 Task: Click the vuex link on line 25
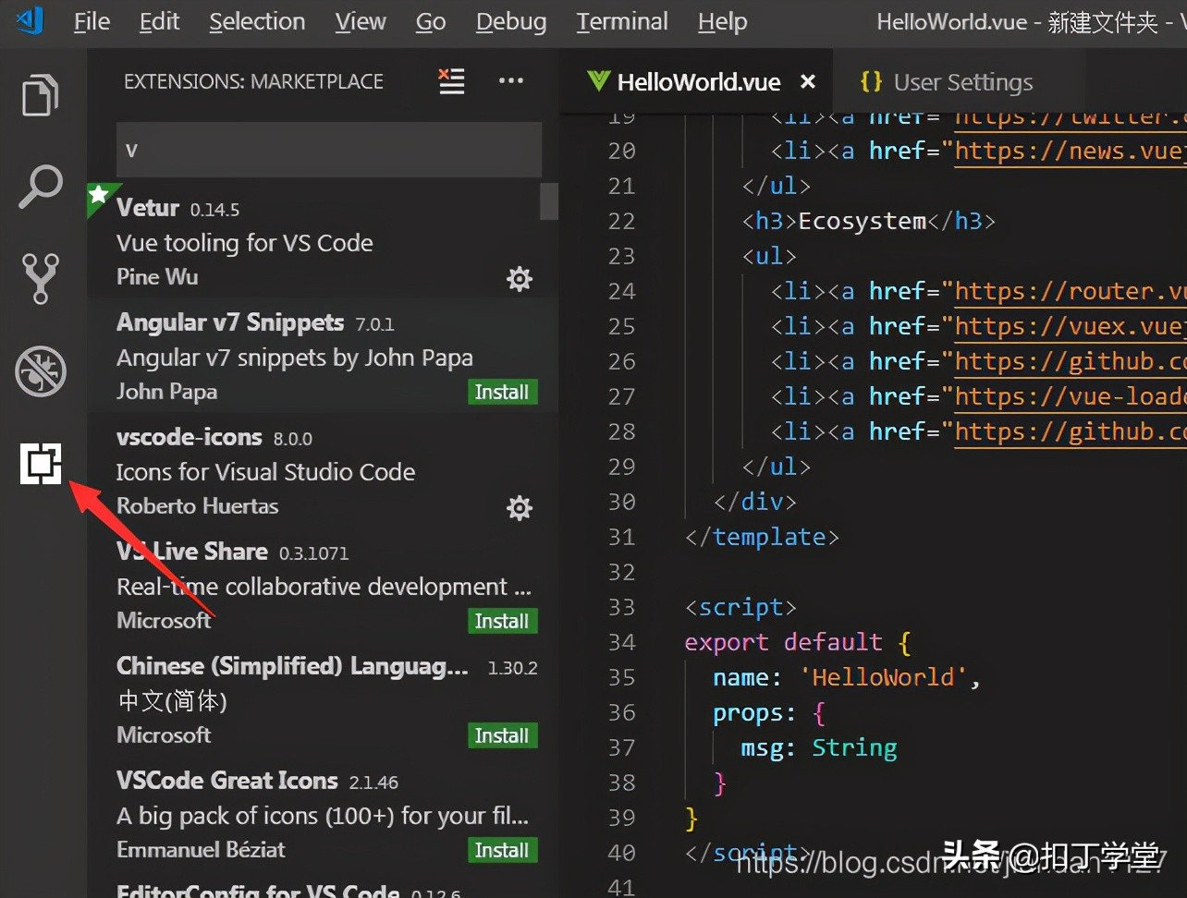coord(1071,327)
